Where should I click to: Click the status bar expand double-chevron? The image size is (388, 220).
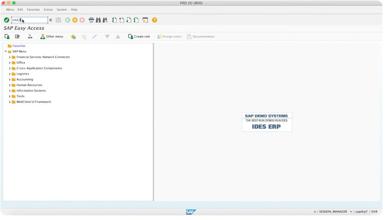(x=315, y=212)
